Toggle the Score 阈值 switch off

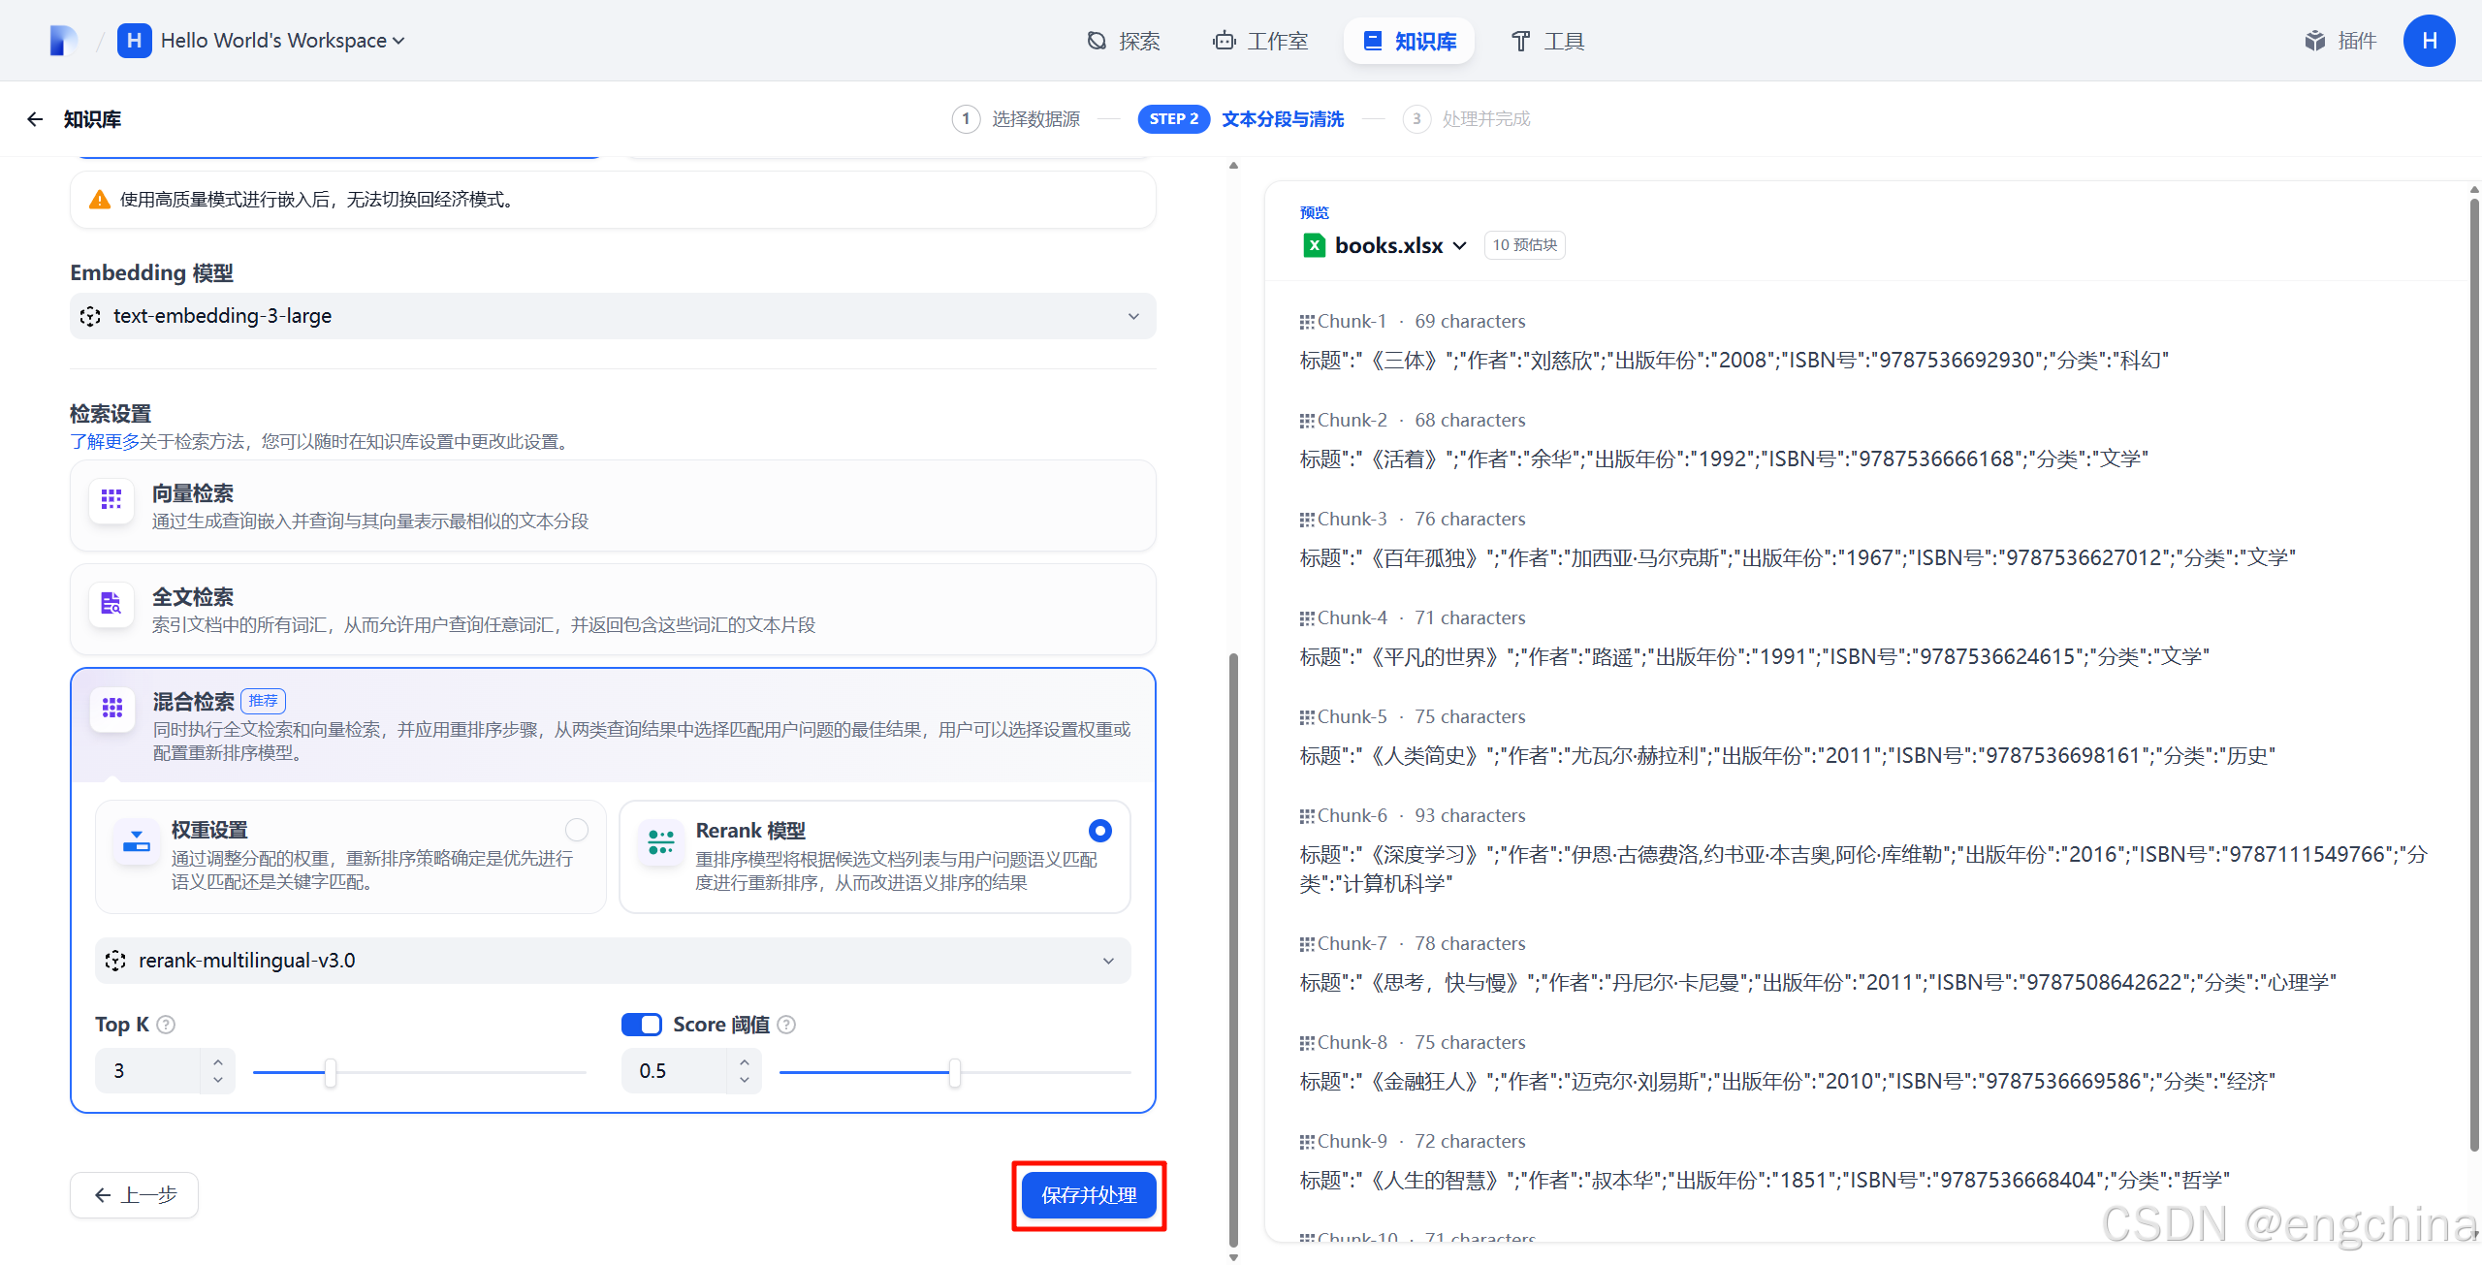pos(641,1025)
